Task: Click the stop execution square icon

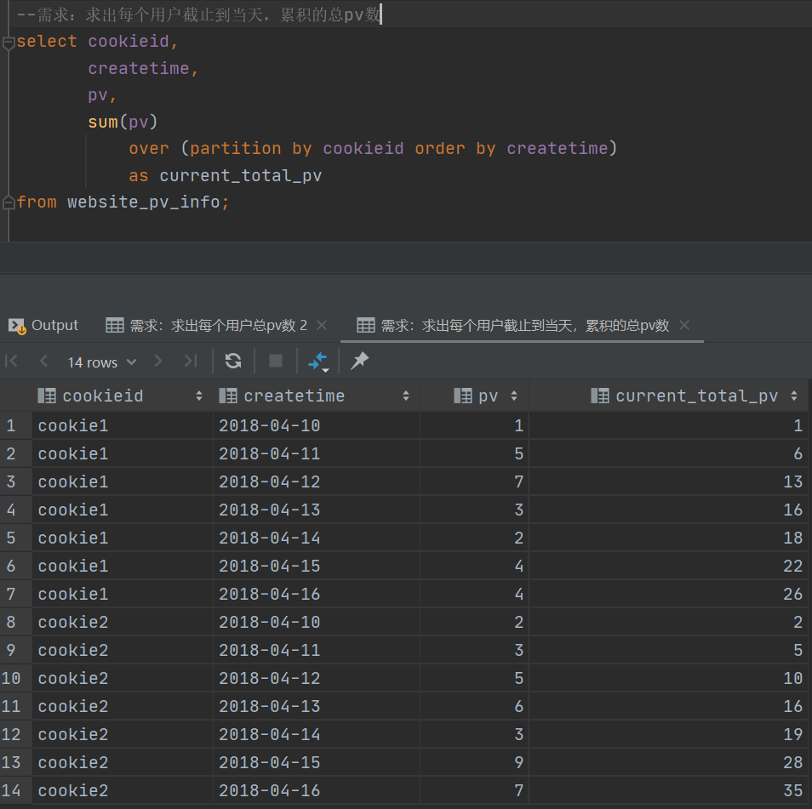Action: [x=276, y=361]
